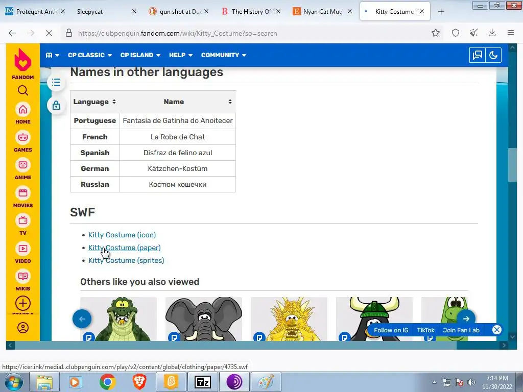Open new tab with plus button
Viewport: 523px width, 392px height.
(x=441, y=12)
